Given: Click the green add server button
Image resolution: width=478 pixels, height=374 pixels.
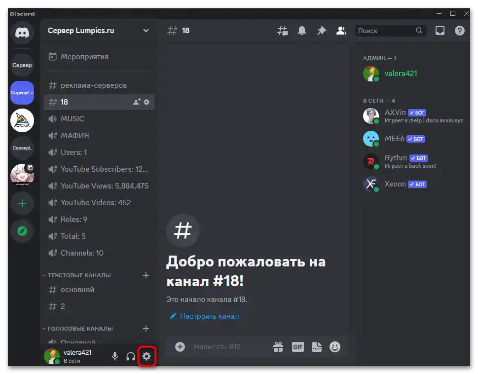Looking at the screenshot, I should coord(22,203).
